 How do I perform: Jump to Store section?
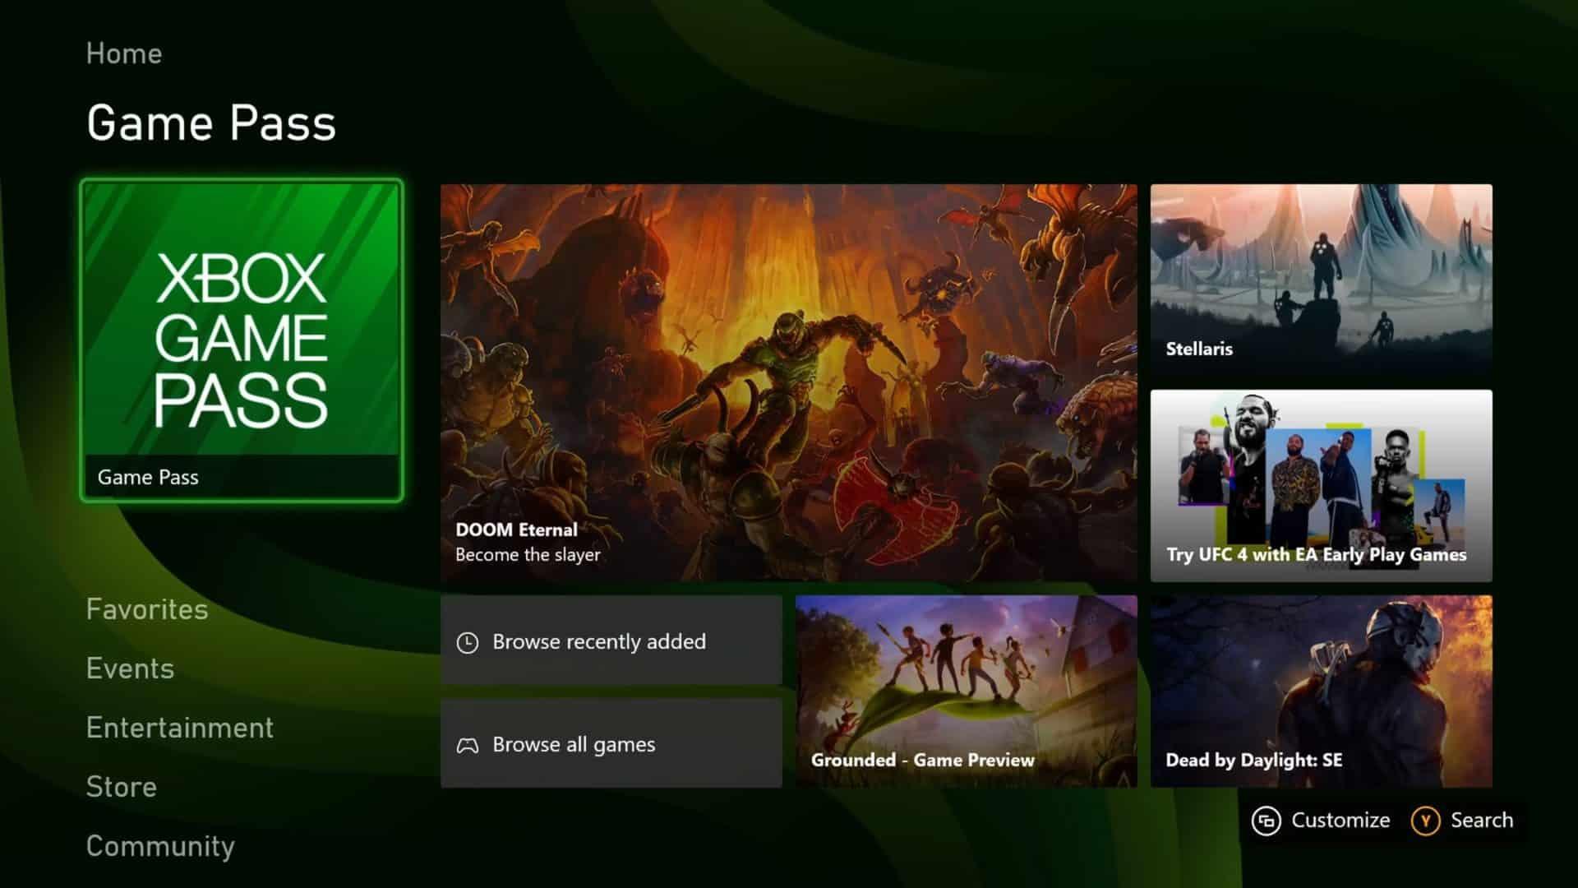(x=122, y=787)
